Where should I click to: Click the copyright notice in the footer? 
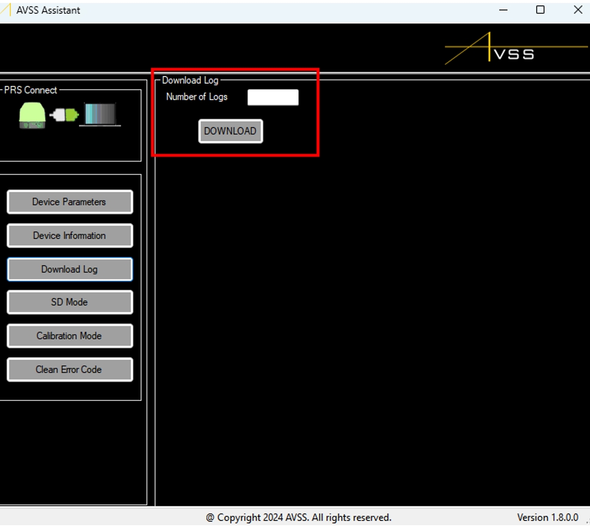tap(298, 517)
